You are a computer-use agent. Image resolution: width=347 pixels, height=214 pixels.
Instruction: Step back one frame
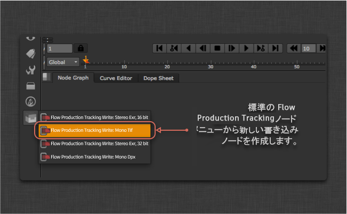click(x=203, y=48)
